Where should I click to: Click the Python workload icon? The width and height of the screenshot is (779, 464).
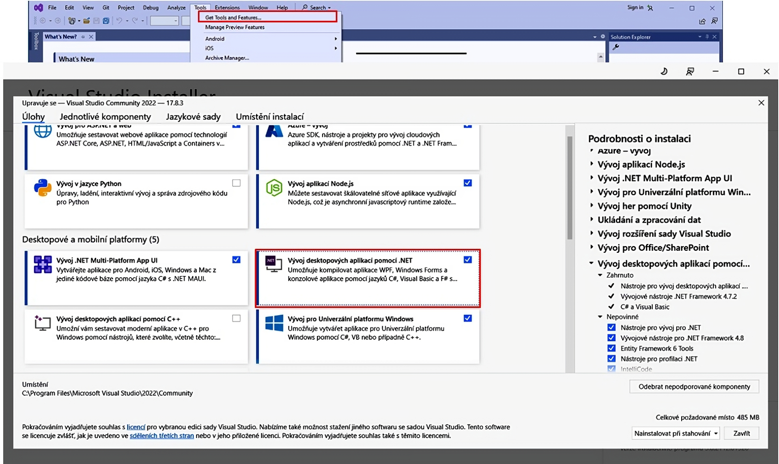[x=43, y=188]
